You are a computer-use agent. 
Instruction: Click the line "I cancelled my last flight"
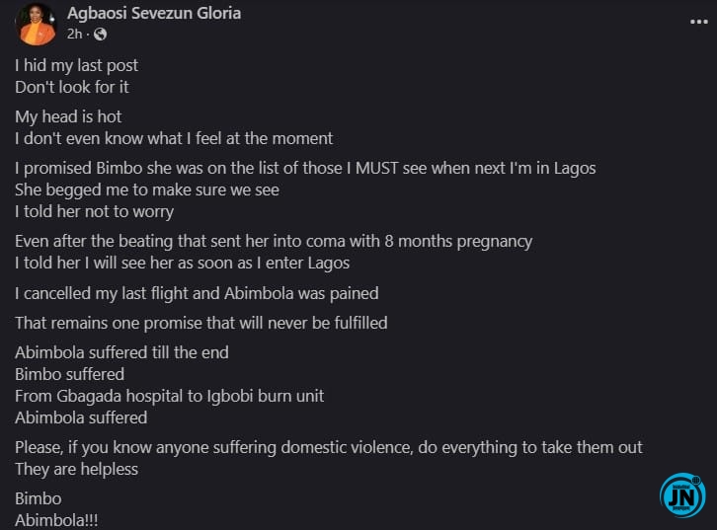(x=197, y=293)
